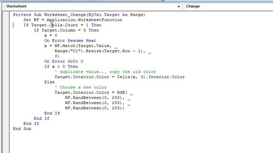Click the 'If Target.Column = 3 Then' line

[67, 30]
